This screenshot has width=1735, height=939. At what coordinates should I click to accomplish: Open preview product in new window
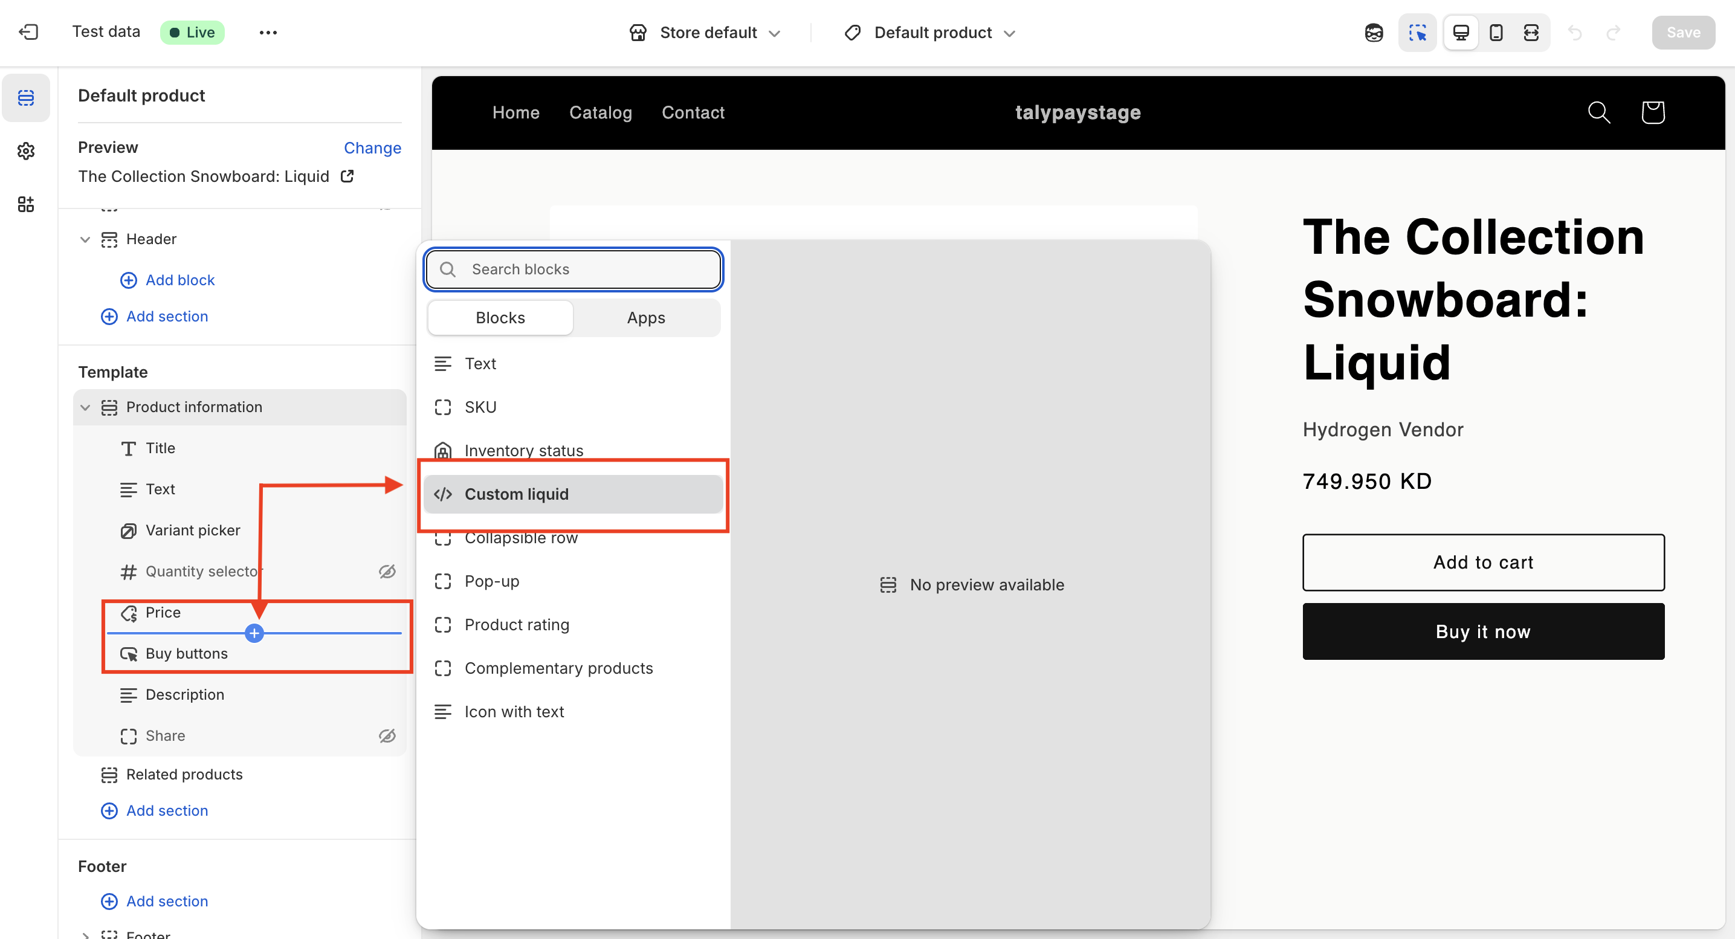point(347,176)
